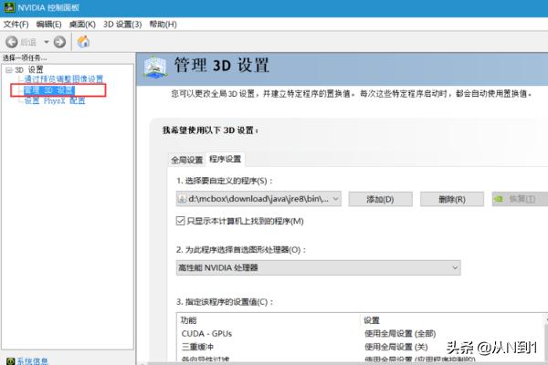Open the 系统信息 link
This screenshot has width=548, height=365.
click(32, 361)
